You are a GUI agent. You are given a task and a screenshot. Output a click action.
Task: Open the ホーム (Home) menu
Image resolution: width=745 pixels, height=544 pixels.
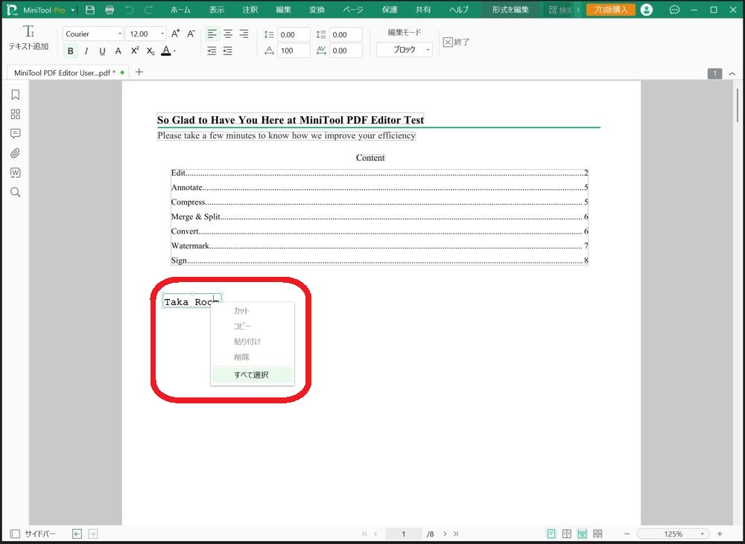pyautogui.click(x=180, y=10)
